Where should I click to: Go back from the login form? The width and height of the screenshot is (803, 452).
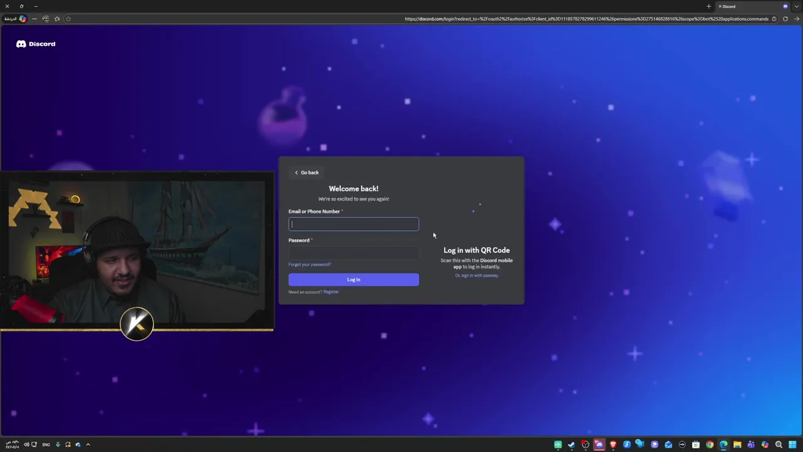click(307, 173)
